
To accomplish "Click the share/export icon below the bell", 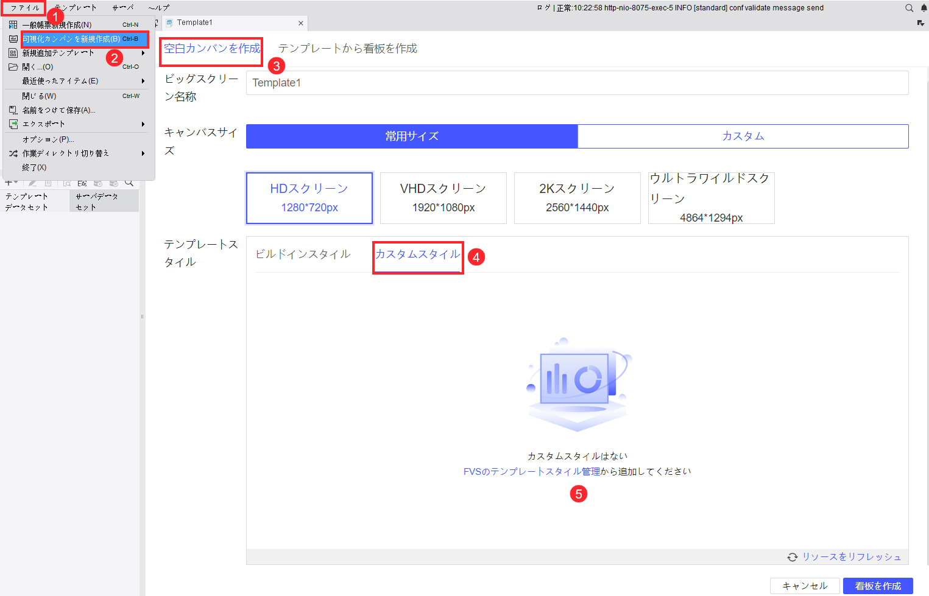I will coord(920,23).
